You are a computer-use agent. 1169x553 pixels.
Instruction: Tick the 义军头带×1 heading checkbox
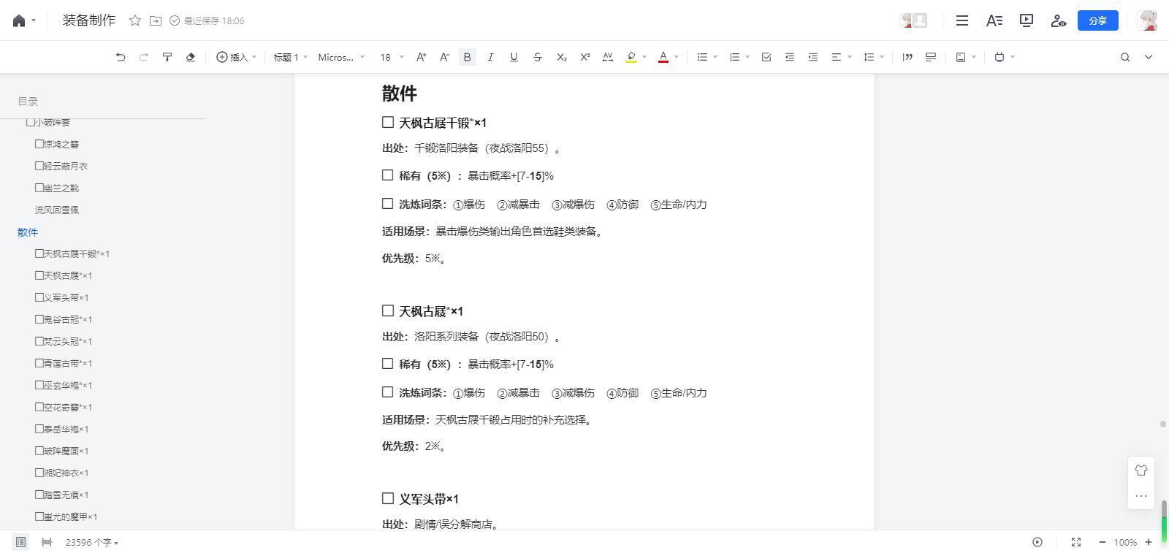tap(388, 498)
